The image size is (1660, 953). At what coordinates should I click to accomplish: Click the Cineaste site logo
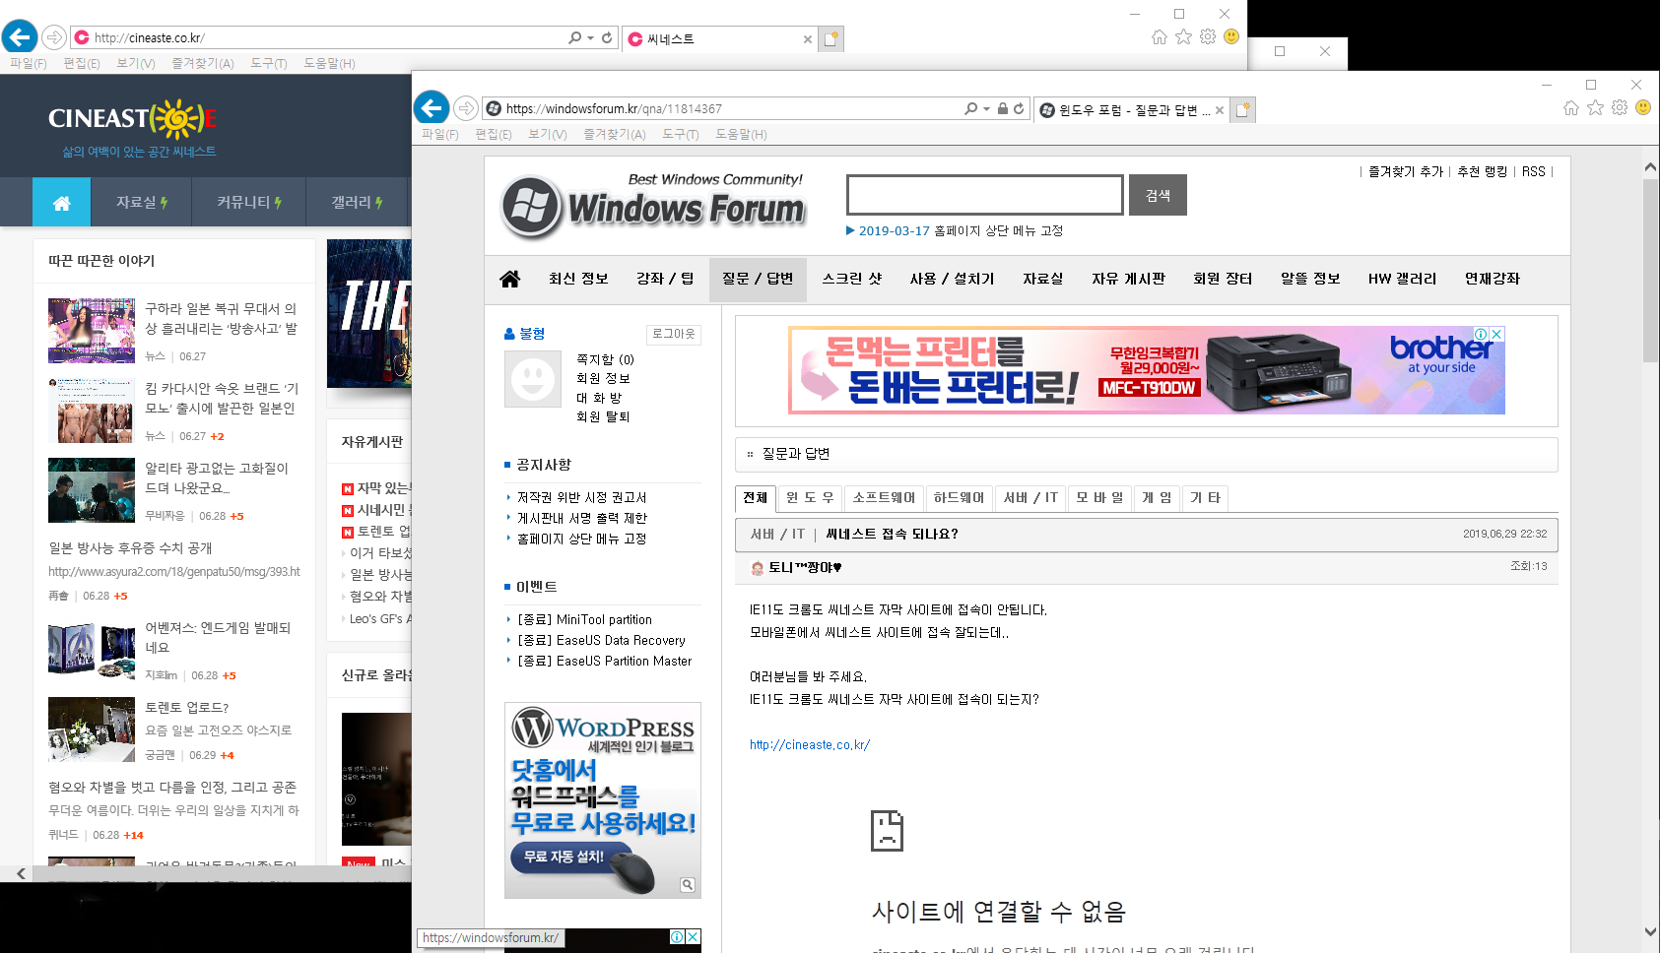[133, 119]
